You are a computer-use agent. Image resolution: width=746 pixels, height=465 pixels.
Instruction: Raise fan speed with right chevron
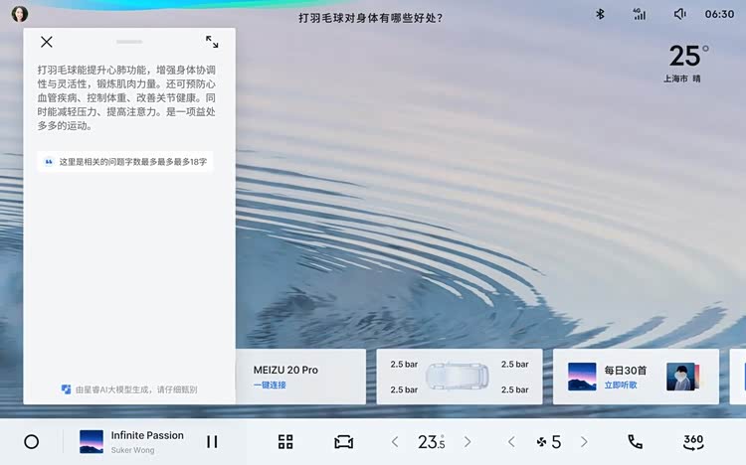point(584,442)
